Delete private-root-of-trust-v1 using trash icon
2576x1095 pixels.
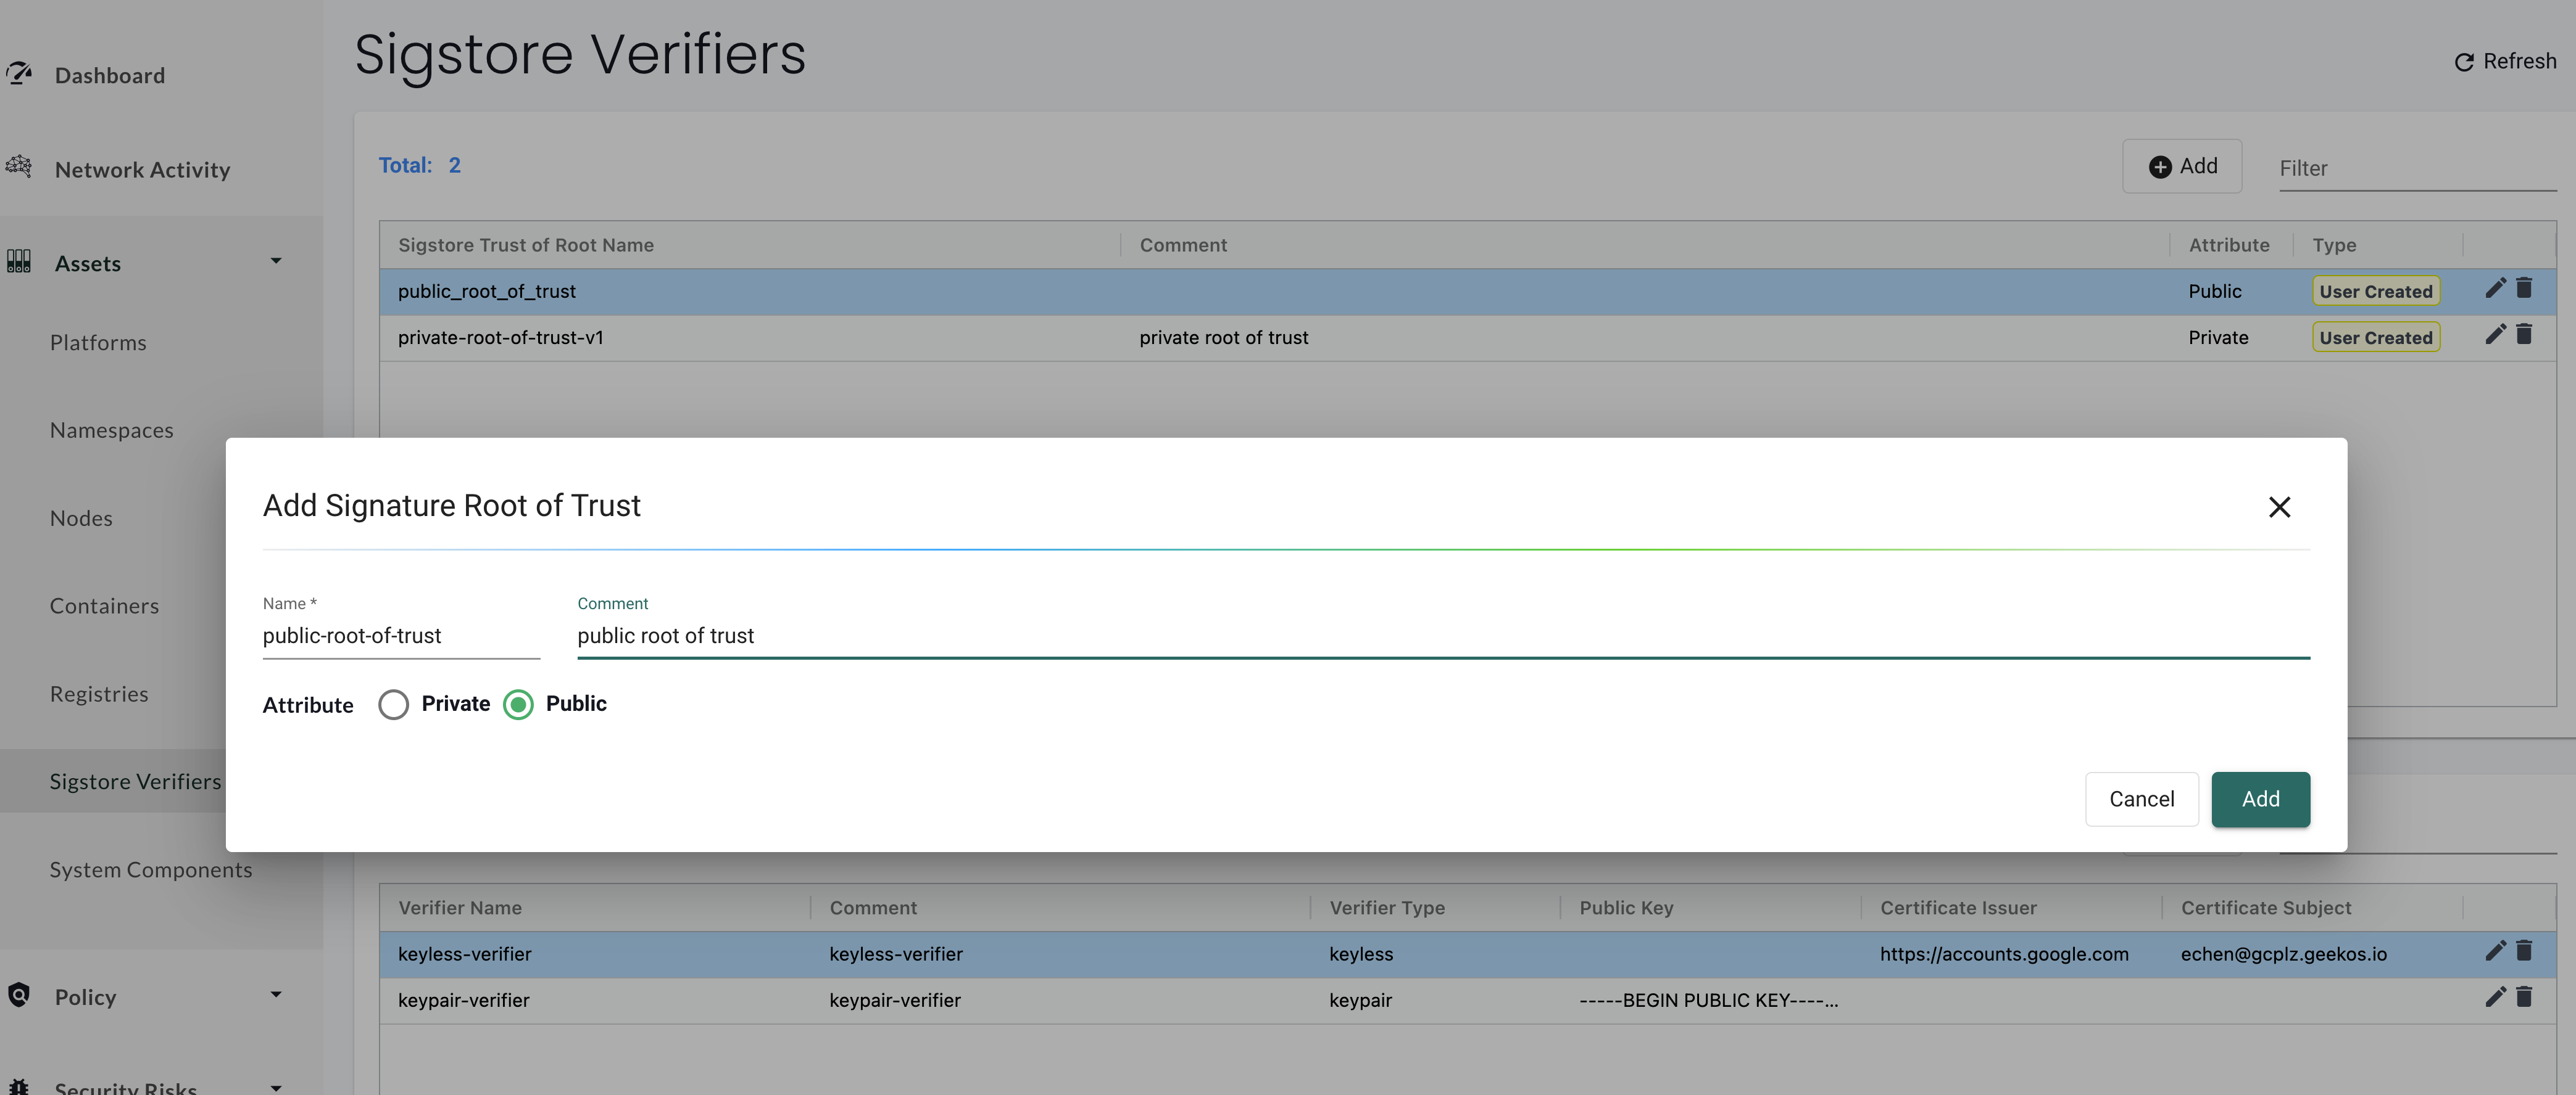coord(2524,335)
